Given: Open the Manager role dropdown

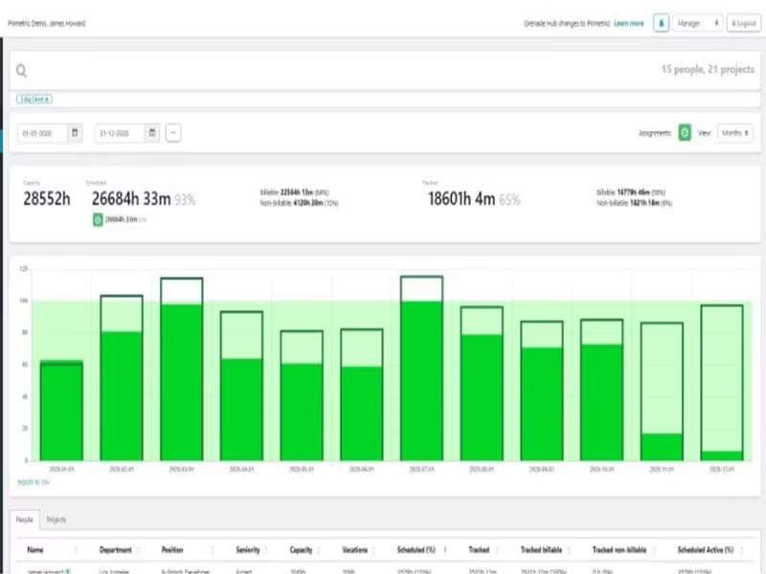Looking at the screenshot, I should (698, 23).
